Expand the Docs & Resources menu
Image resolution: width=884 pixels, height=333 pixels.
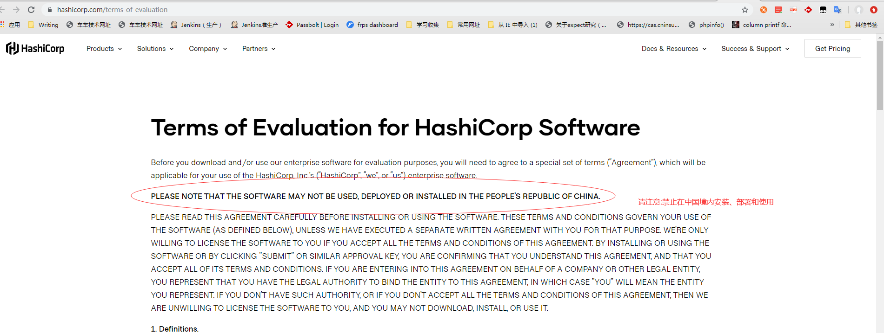(674, 49)
